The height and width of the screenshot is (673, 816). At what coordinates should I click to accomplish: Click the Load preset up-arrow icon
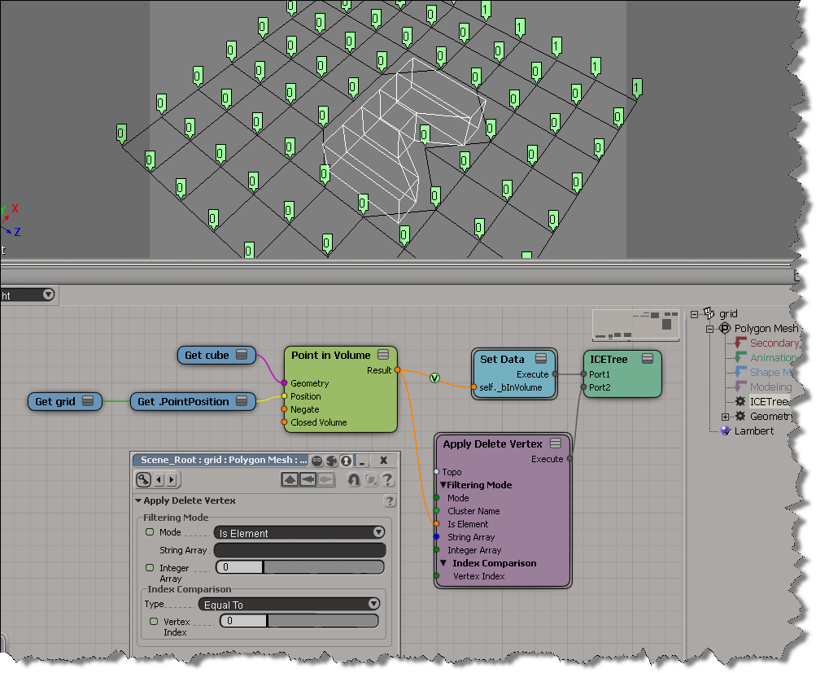click(290, 480)
